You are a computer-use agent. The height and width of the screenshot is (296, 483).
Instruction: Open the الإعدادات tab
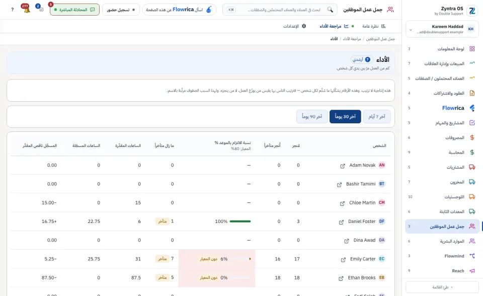(x=294, y=26)
